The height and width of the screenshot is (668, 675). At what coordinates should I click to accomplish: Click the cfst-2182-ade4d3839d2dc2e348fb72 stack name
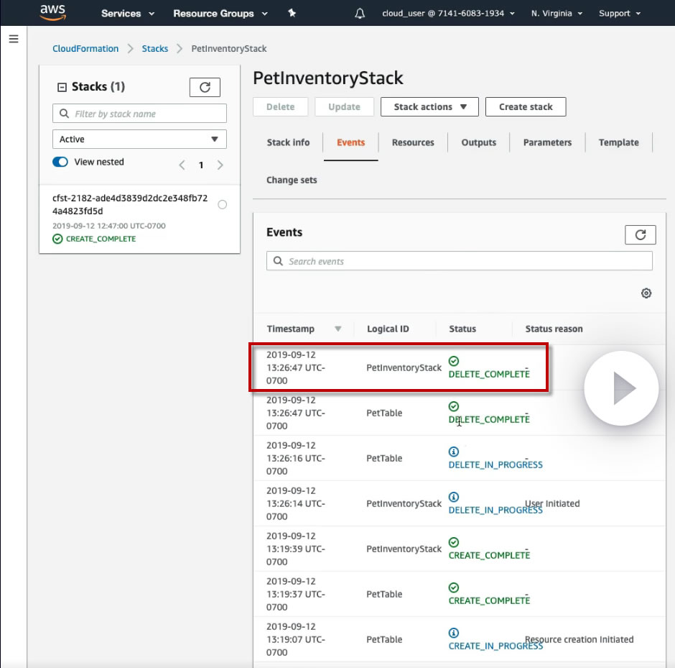(x=130, y=205)
